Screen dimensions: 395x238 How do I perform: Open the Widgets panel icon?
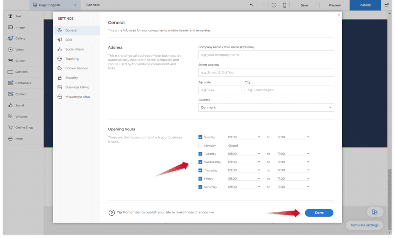click(x=11, y=116)
